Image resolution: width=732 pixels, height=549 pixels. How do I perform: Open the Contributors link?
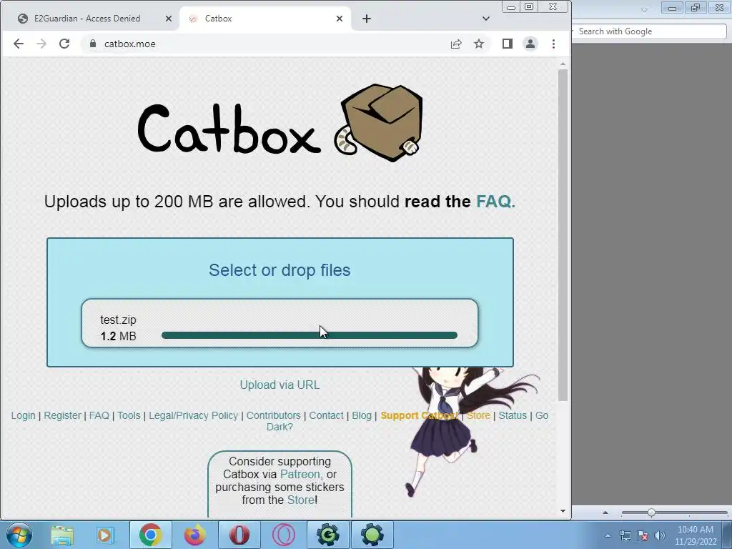point(274,415)
